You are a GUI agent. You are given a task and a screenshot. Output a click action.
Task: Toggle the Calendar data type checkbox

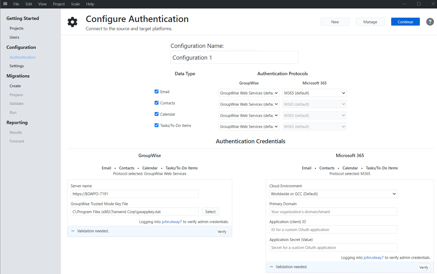pos(156,114)
